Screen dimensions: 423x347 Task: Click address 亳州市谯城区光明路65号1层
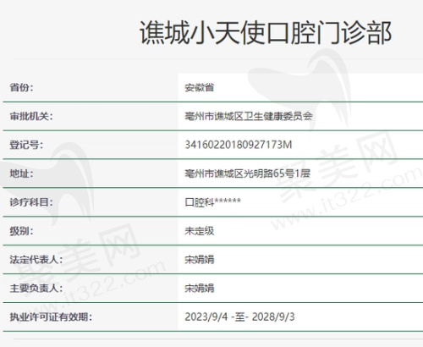tap(247, 173)
